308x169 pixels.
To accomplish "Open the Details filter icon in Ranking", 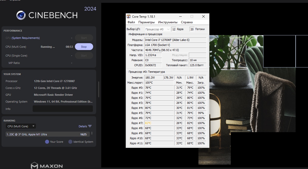I will pyautogui.click(x=90, y=126).
